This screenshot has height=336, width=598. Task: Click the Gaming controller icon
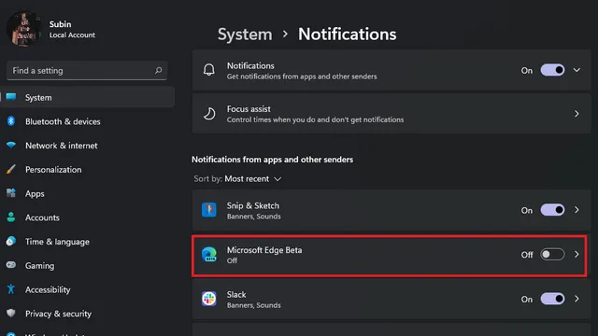click(x=11, y=265)
